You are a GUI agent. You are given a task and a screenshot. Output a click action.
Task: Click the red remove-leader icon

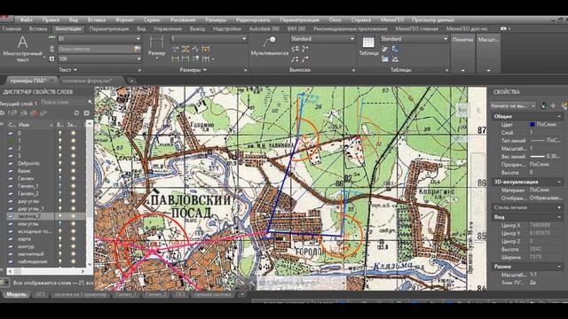point(305,59)
